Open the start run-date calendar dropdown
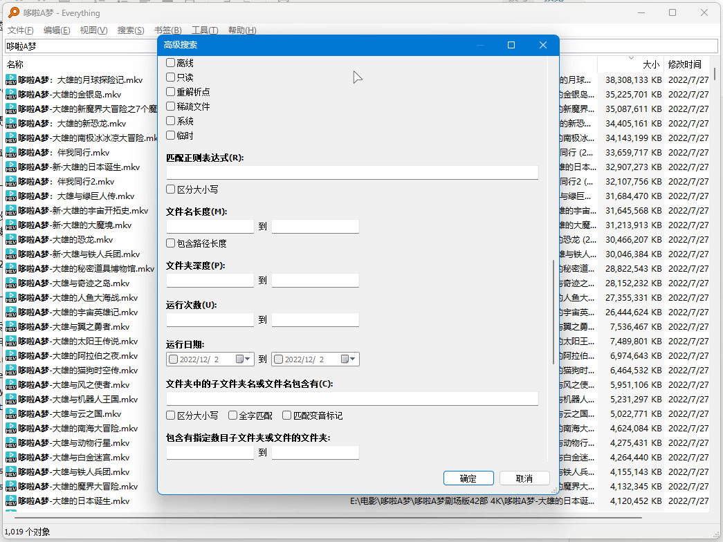The height and width of the screenshot is (542, 723). [x=244, y=359]
